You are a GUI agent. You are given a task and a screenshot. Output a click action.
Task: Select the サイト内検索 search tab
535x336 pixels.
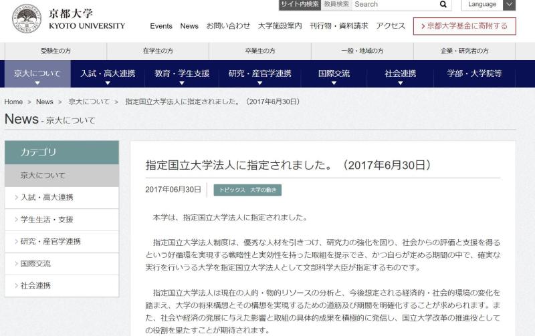pos(300,5)
